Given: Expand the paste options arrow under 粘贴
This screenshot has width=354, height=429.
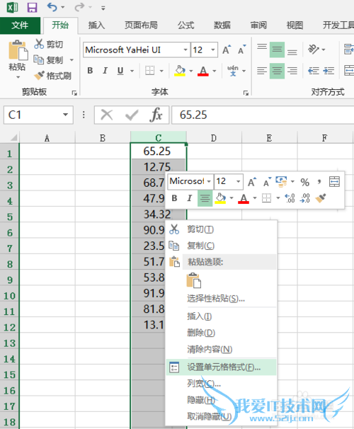Looking at the screenshot, I should click(18, 77).
